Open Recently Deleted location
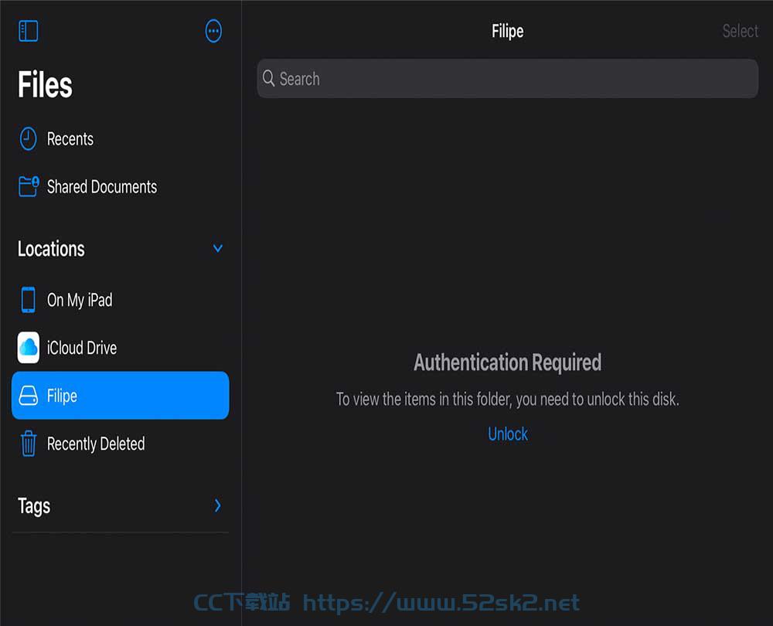Image resolution: width=773 pixels, height=626 pixels. coord(120,443)
